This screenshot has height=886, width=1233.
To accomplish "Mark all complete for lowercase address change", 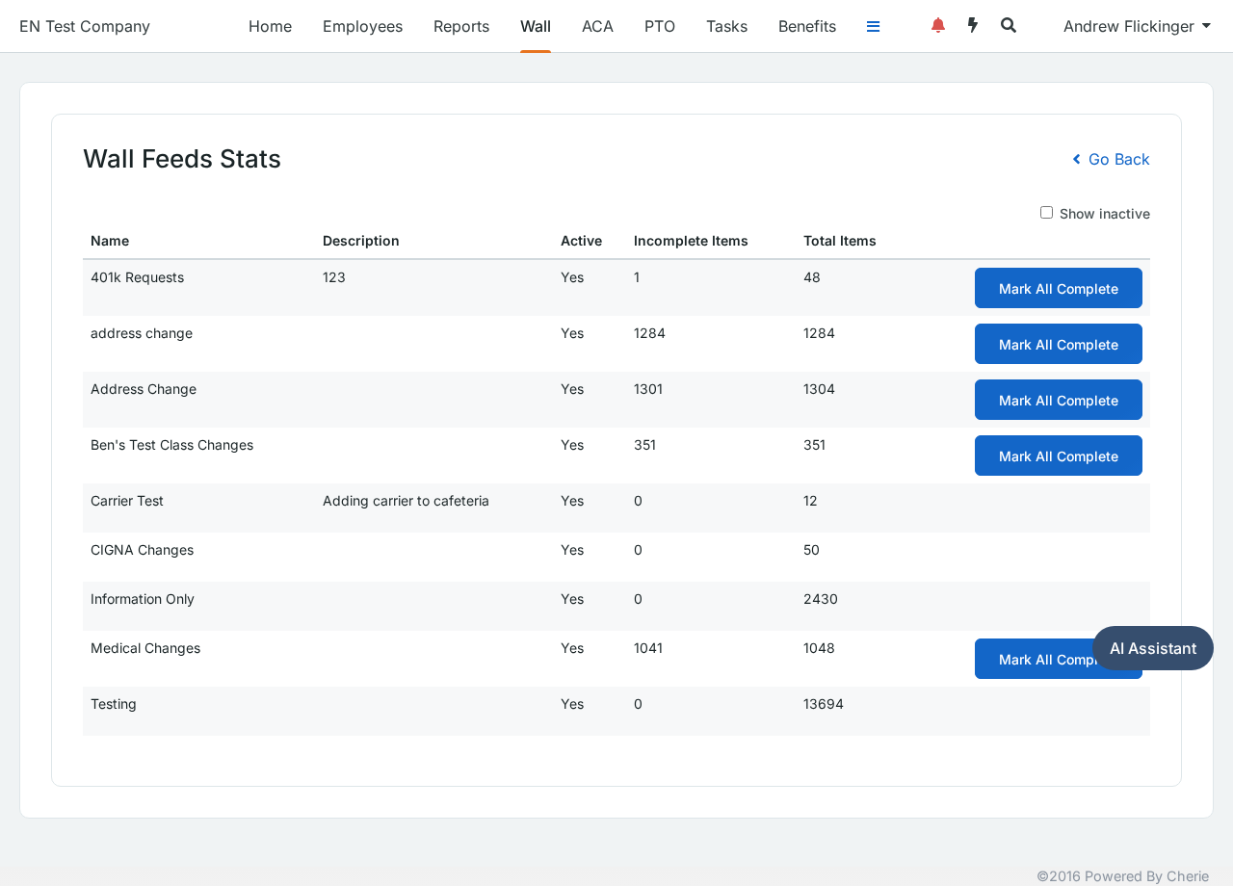I will pyautogui.click(x=1059, y=344).
